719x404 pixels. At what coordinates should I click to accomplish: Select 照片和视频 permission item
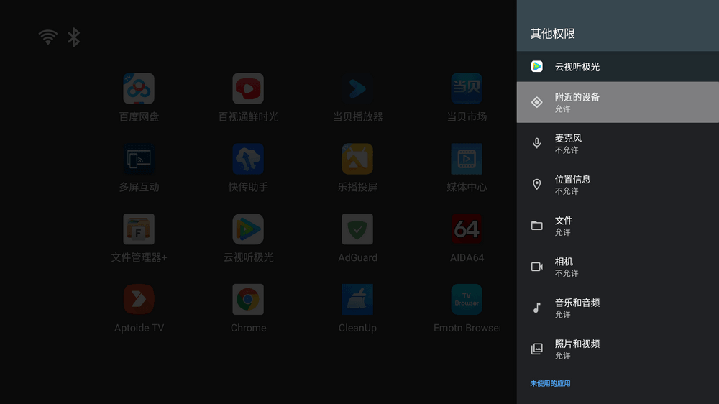[617, 349]
